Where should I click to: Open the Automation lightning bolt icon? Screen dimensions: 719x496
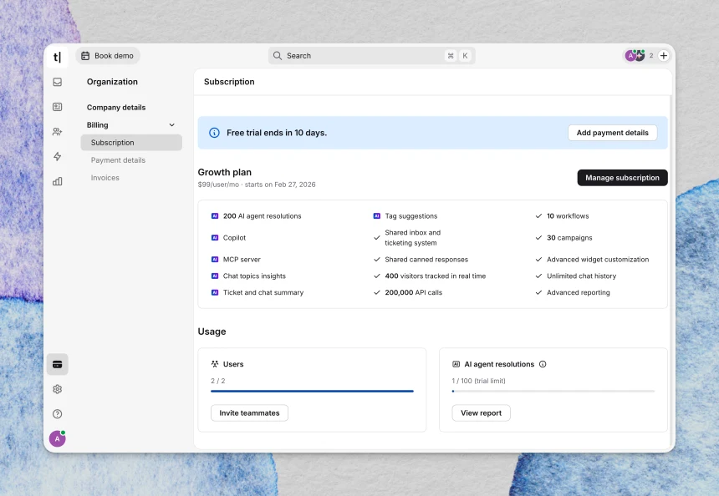pos(58,157)
